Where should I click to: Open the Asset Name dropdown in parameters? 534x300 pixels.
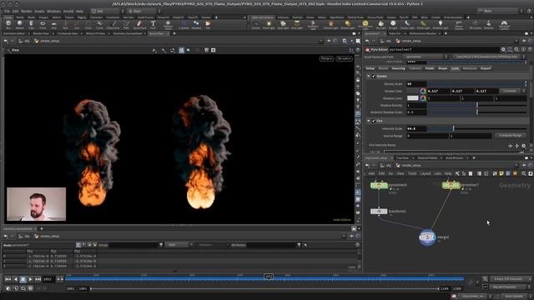coord(426,57)
